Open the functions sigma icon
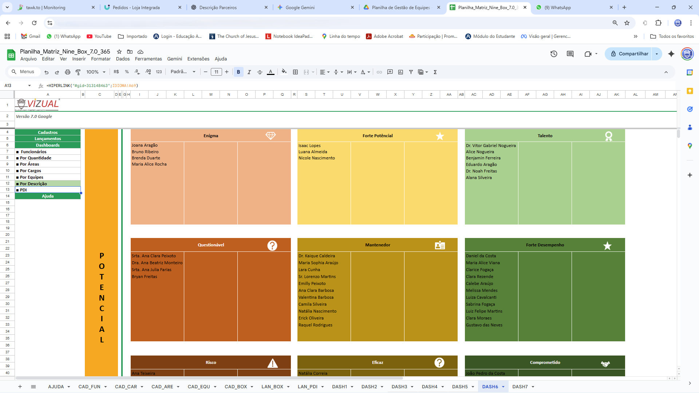 [x=435, y=72]
